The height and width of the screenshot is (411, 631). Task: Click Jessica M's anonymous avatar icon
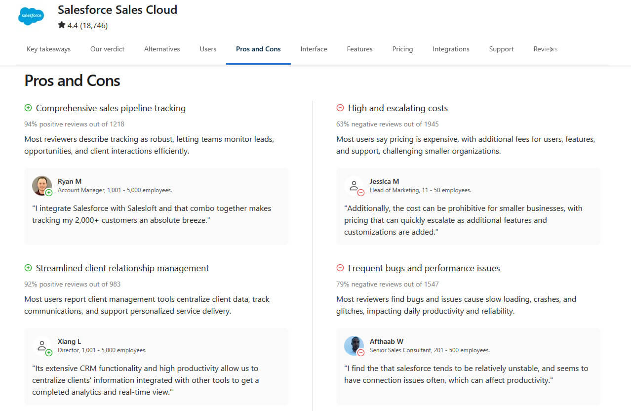[x=354, y=186]
